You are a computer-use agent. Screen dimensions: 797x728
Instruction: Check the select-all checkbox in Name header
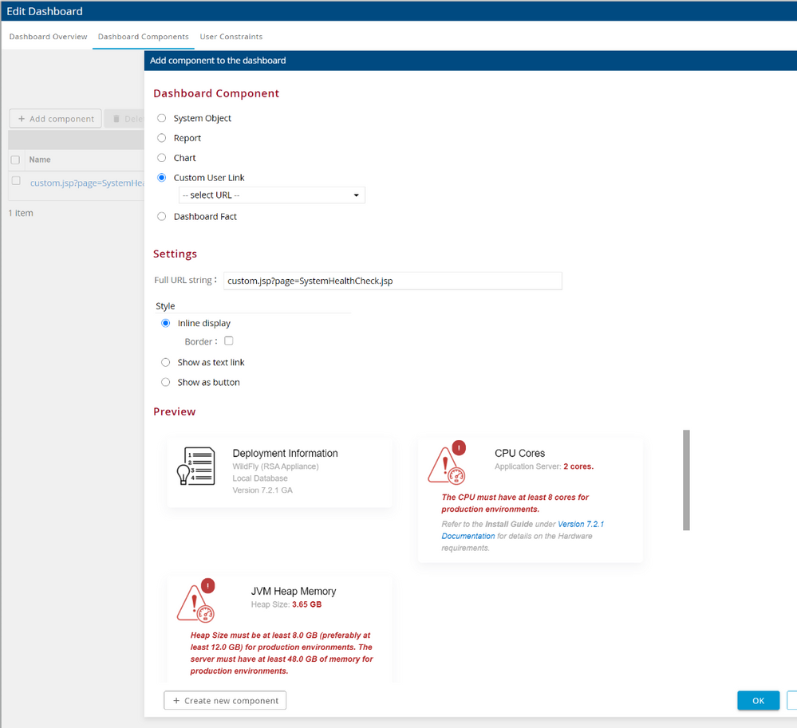[15, 160]
